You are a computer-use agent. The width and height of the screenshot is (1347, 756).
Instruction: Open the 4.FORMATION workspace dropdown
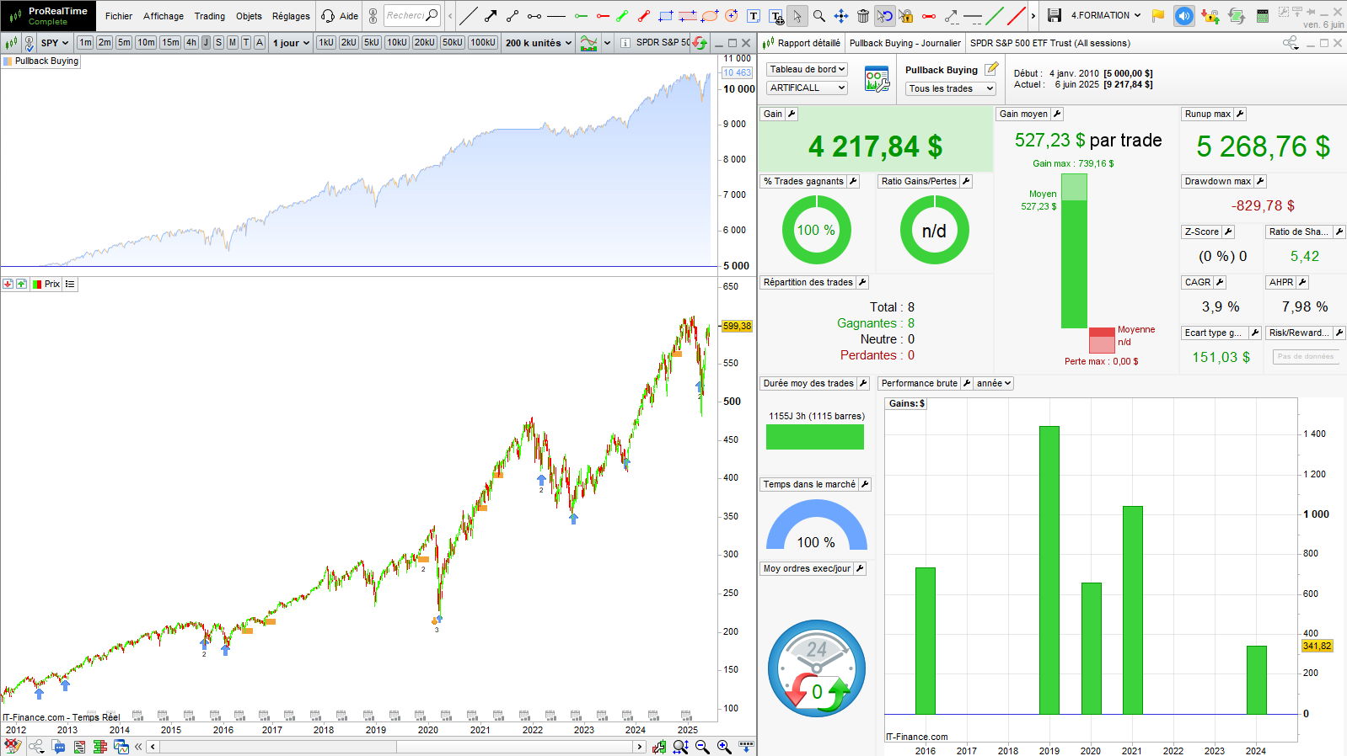pos(1105,15)
